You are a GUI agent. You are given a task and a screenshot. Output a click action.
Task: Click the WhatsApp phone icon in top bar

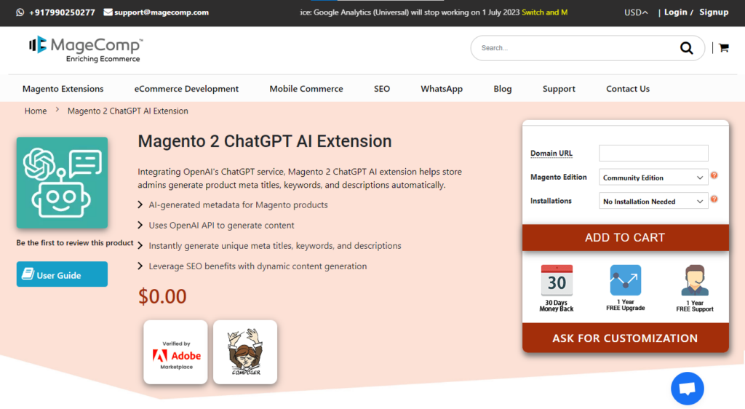point(20,12)
